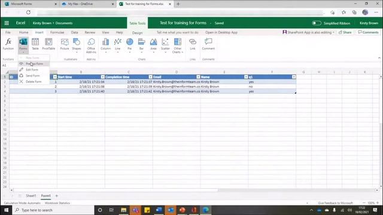Switch to the Review ribbon tab
383x215 pixels.
pyautogui.click(x=90, y=32)
